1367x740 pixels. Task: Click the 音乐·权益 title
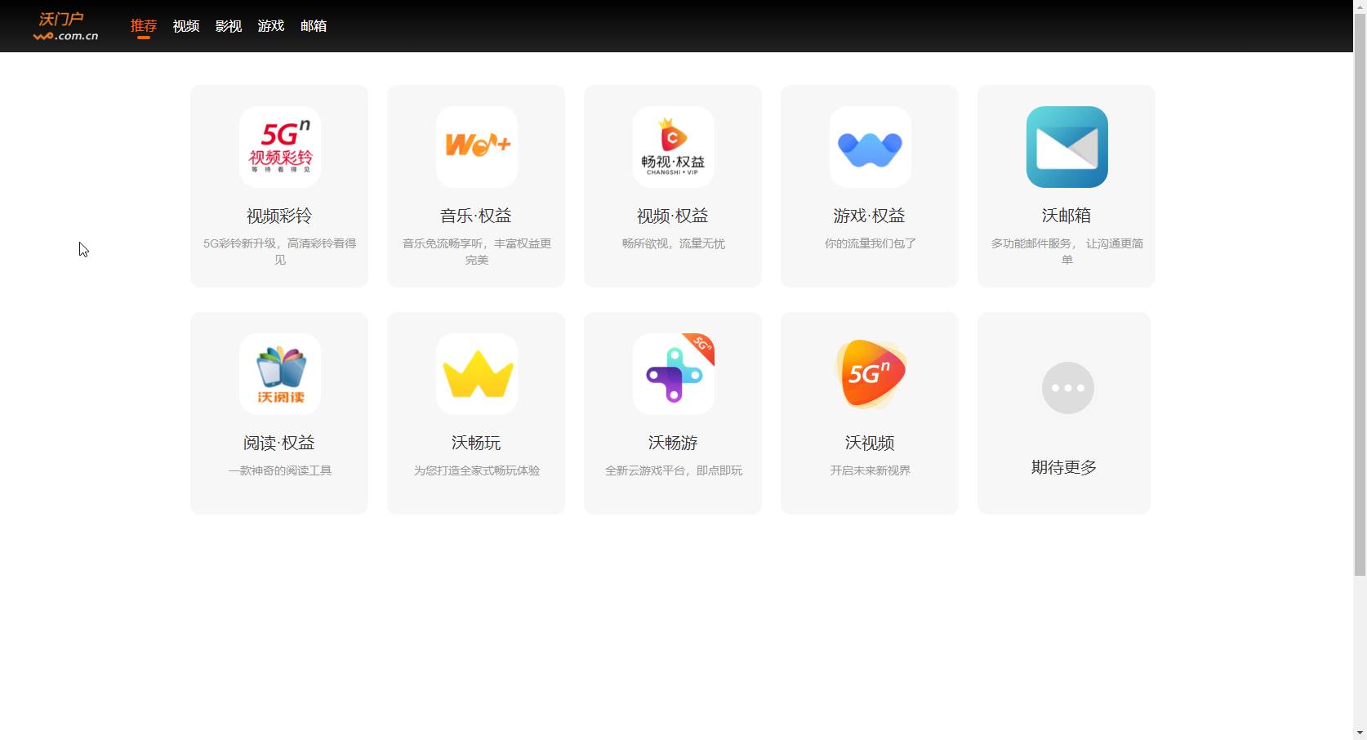(x=476, y=216)
